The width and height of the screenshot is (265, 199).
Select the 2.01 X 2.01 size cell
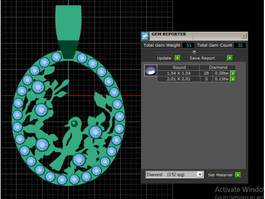point(178,79)
